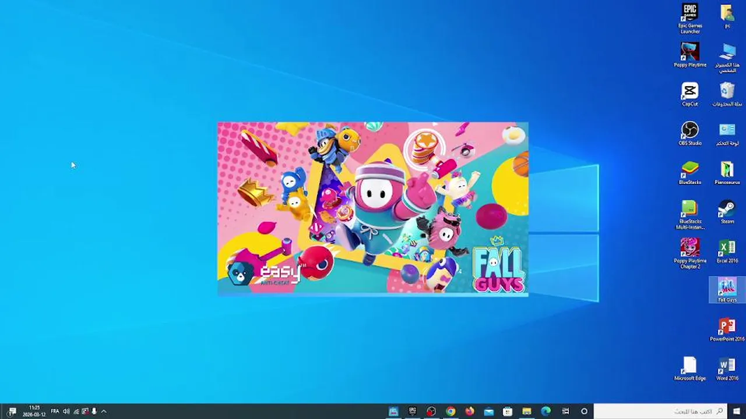Open the Pianosaurus folder icon
Image resolution: width=746 pixels, height=419 pixels.
(727, 173)
